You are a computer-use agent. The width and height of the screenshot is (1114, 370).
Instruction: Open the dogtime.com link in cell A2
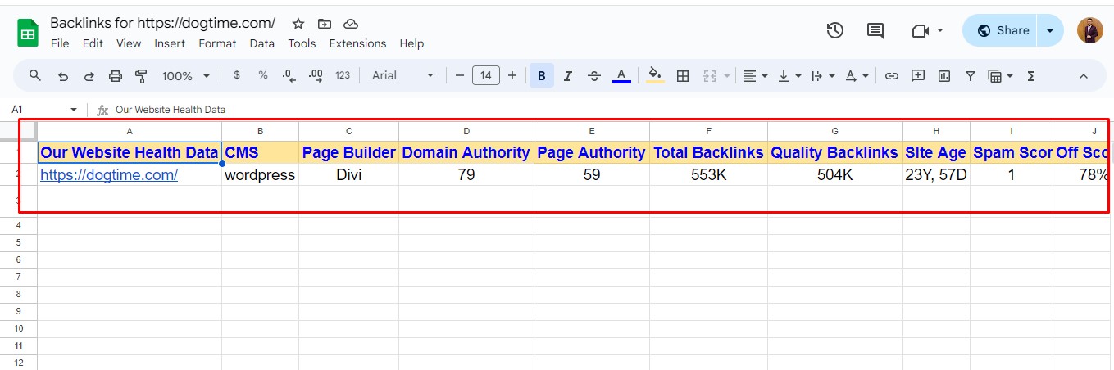tap(109, 174)
